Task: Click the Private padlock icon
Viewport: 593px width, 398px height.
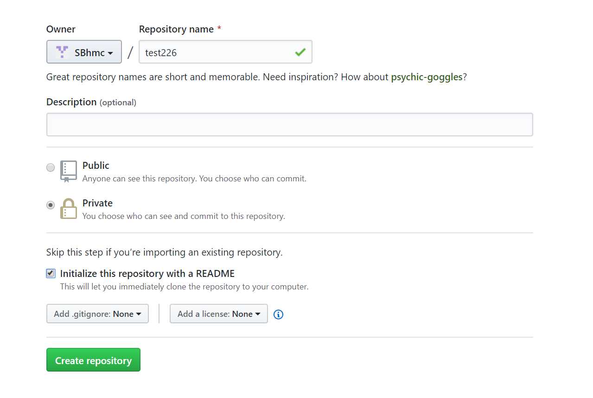Action: coord(68,209)
